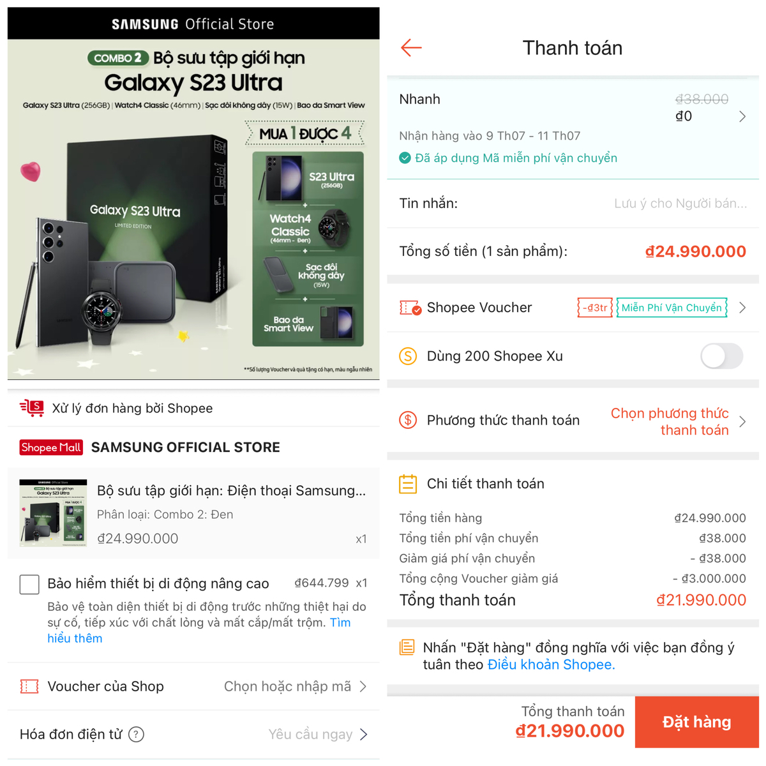This screenshot has width=766, height=766.
Task: Open Chọn hoặc nhập mã shop voucher
Action: click(x=295, y=687)
